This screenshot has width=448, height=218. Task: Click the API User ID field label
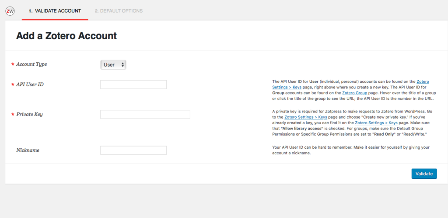[x=30, y=84]
